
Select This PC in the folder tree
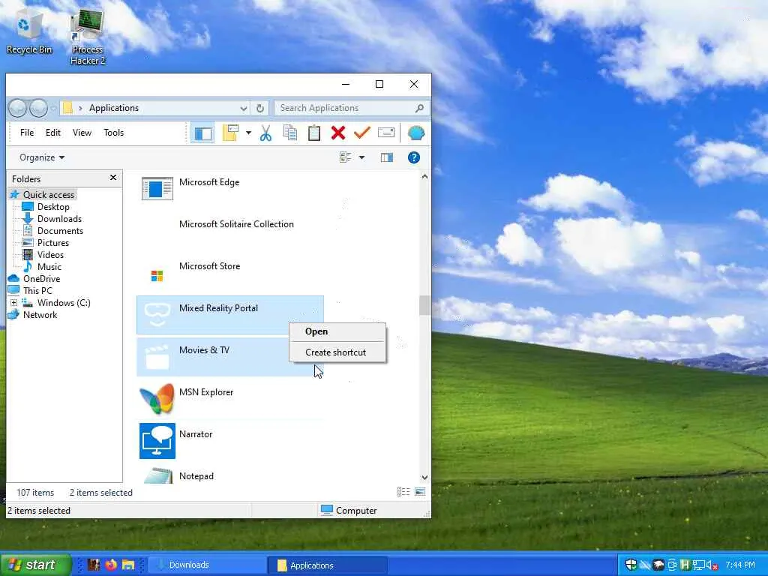click(x=37, y=291)
